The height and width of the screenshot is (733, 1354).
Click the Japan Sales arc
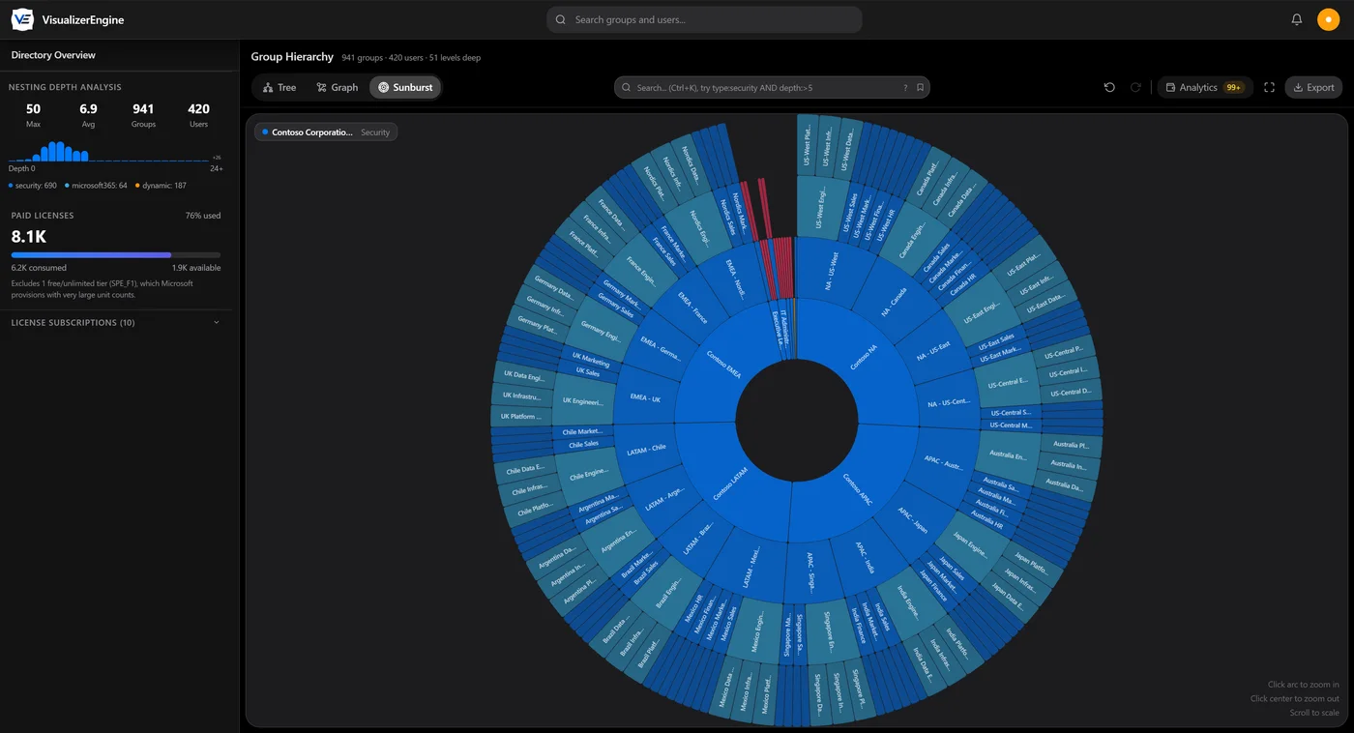pyautogui.click(x=951, y=567)
